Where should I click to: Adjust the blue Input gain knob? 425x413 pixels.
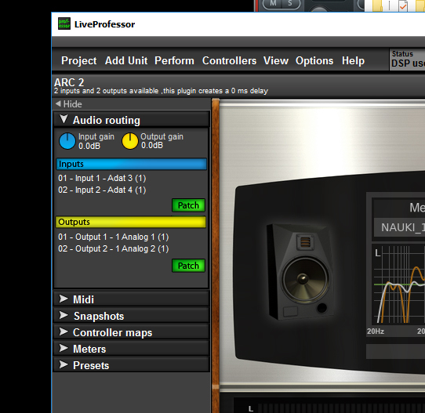click(x=67, y=141)
